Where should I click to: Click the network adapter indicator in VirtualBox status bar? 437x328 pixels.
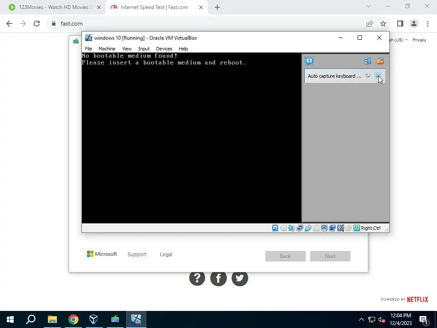pyautogui.click(x=300, y=228)
